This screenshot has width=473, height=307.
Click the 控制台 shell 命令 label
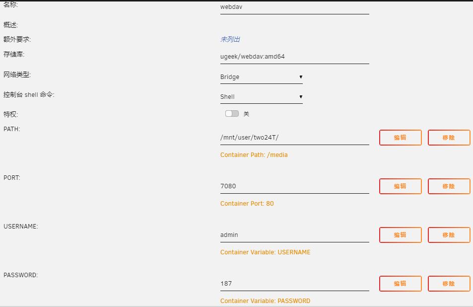tap(29, 94)
